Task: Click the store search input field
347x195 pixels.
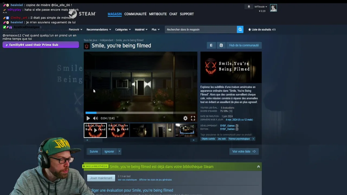Action: [201, 30]
